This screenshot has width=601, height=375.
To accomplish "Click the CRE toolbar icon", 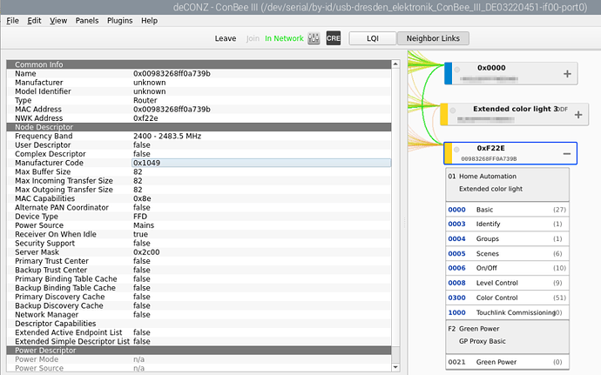I will coord(333,38).
